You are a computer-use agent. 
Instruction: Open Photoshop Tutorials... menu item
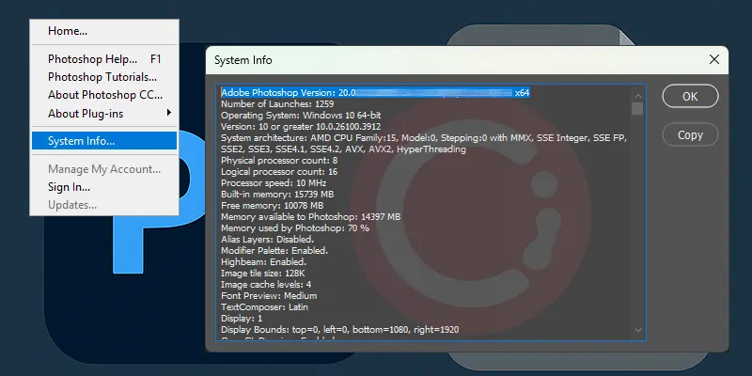(x=104, y=77)
